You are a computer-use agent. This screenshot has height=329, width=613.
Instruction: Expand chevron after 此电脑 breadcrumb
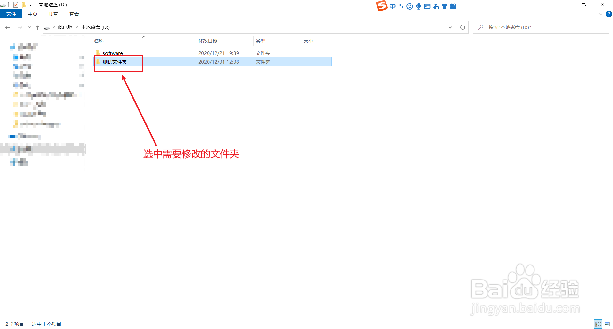click(x=77, y=27)
